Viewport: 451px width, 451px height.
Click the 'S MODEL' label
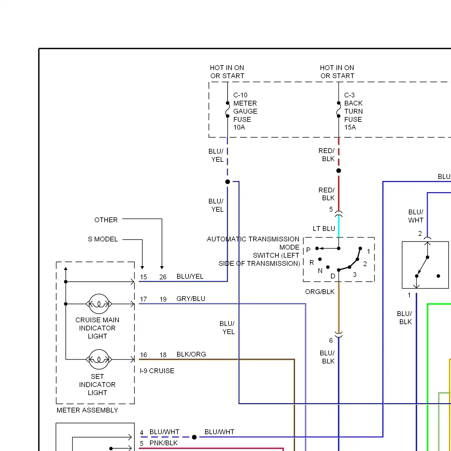[x=103, y=239]
